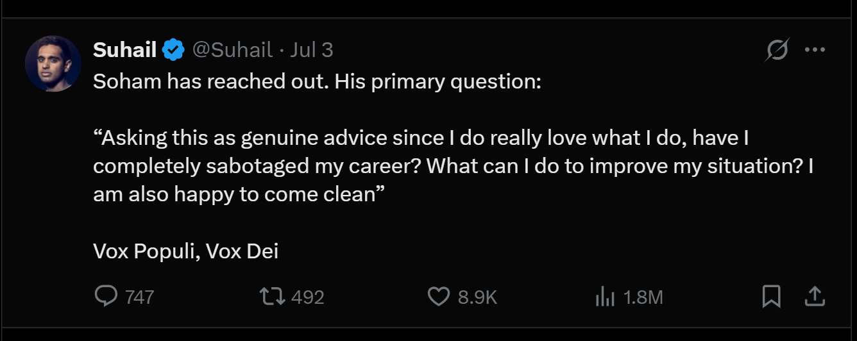Image resolution: width=857 pixels, height=341 pixels.
Task: Click the 1.8M views count
Action: [x=643, y=297]
